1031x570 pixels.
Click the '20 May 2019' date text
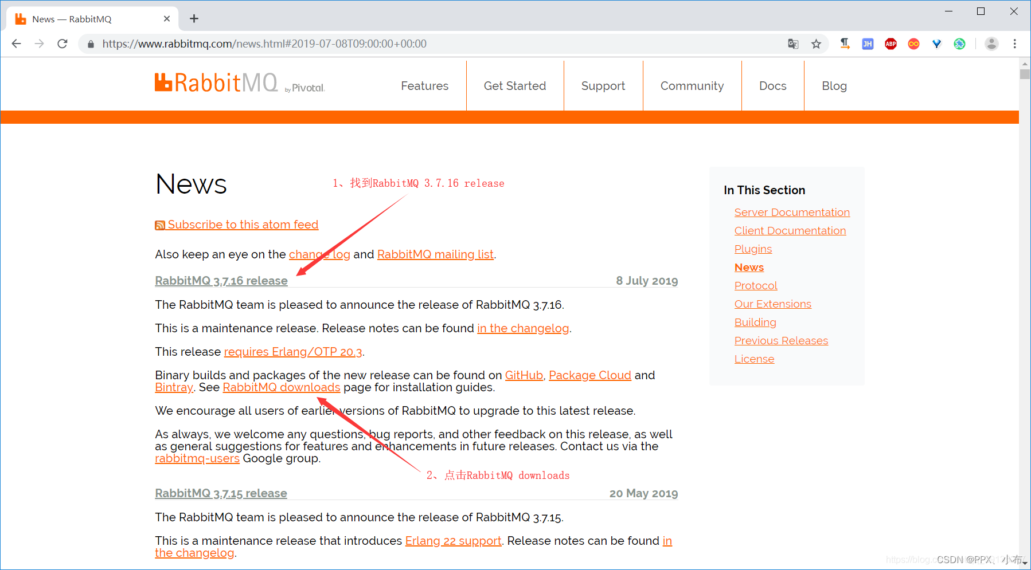point(643,493)
